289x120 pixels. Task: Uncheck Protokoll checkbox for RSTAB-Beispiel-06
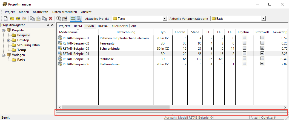coord(262,64)
